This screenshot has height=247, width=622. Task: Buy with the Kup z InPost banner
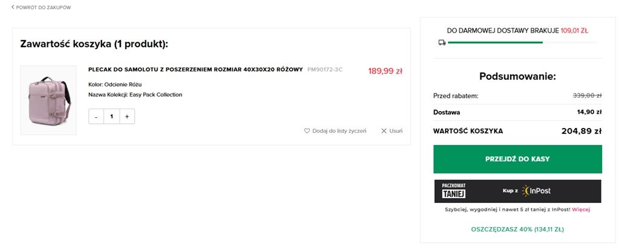(517, 191)
